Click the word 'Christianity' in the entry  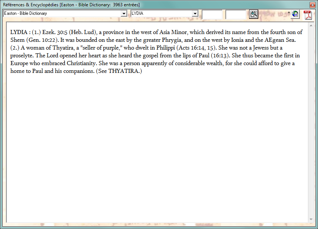coord(81,63)
